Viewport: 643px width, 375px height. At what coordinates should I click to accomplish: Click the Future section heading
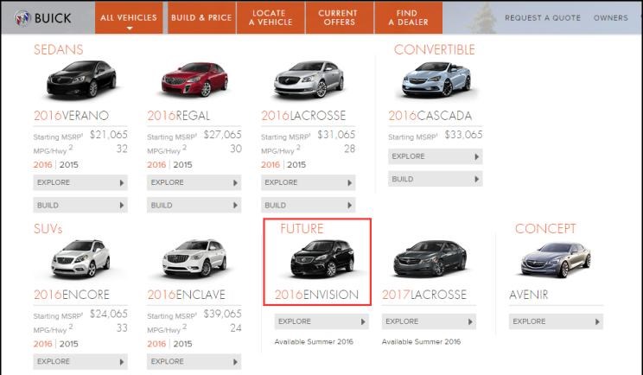coord(302,229)
